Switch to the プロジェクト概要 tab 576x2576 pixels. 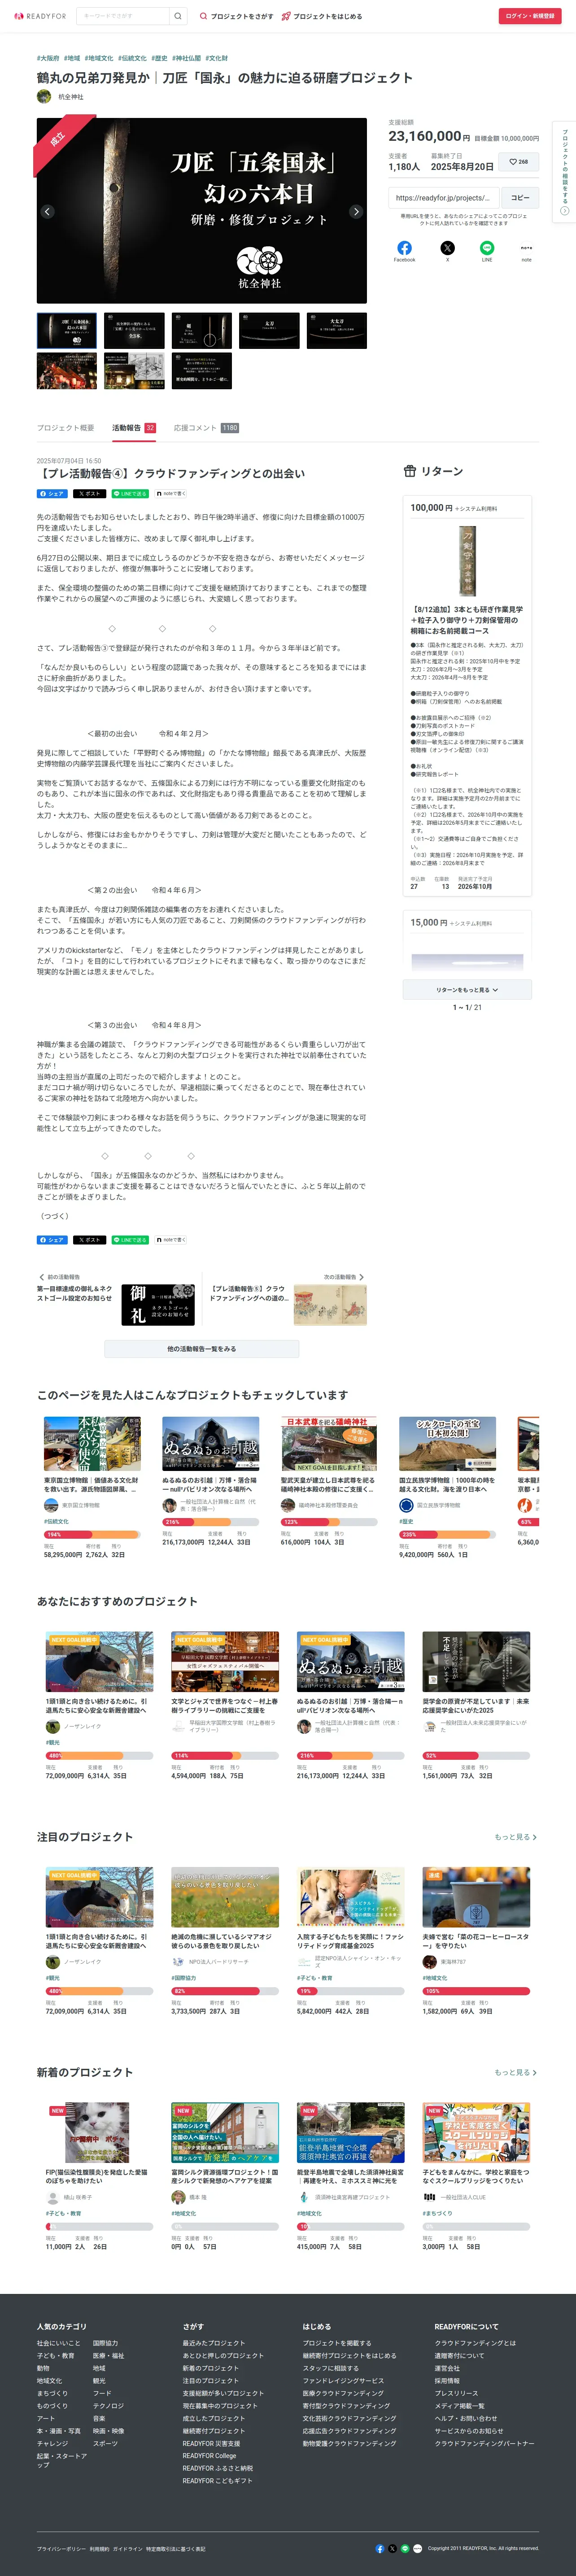[66, 428]
